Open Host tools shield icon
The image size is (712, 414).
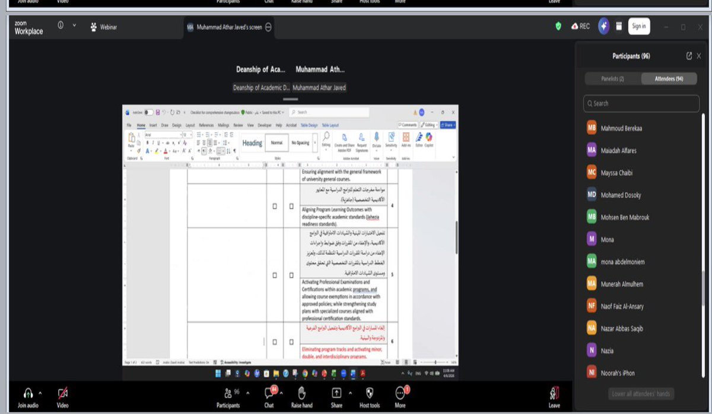tap(370, 393)
